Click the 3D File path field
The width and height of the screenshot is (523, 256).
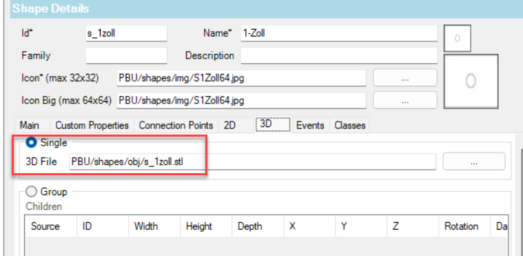tap(252, 161)
